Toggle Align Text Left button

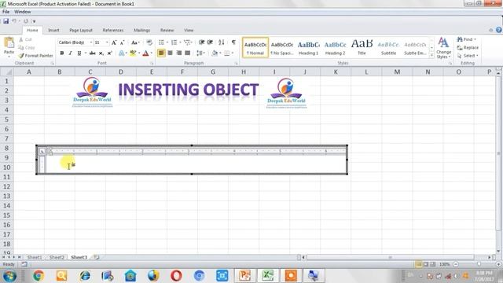tap(161, 53)
